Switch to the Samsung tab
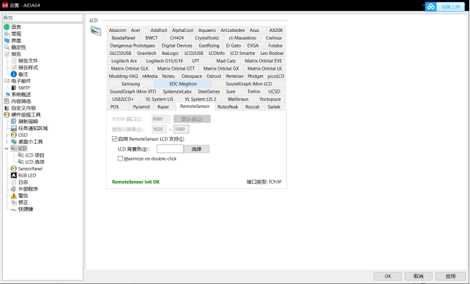The image size is (470, 284). 130,84
